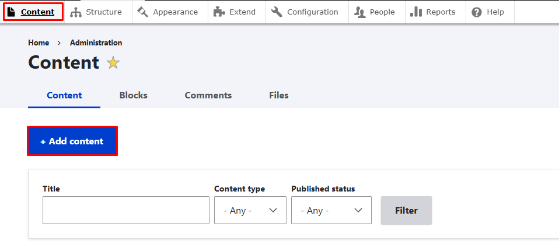Image resolution: width=559 pixels, height=241 pixels.
Task: Click the Appearance hammer icon
Action: (x=142, y=12)
